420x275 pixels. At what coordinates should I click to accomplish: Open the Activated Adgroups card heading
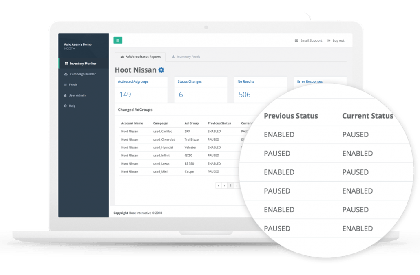coord(133,81)
